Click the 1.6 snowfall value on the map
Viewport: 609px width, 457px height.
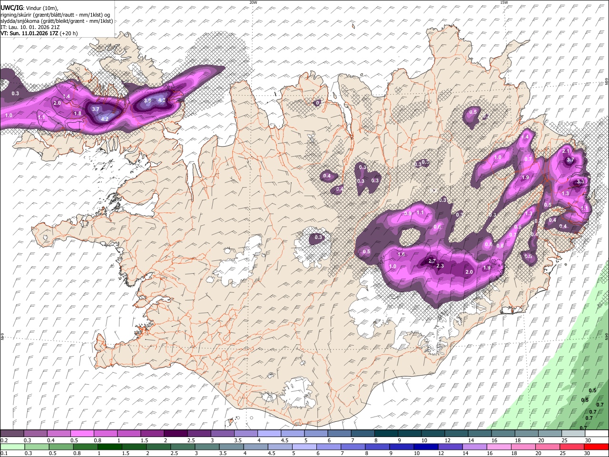pos(402,255)
